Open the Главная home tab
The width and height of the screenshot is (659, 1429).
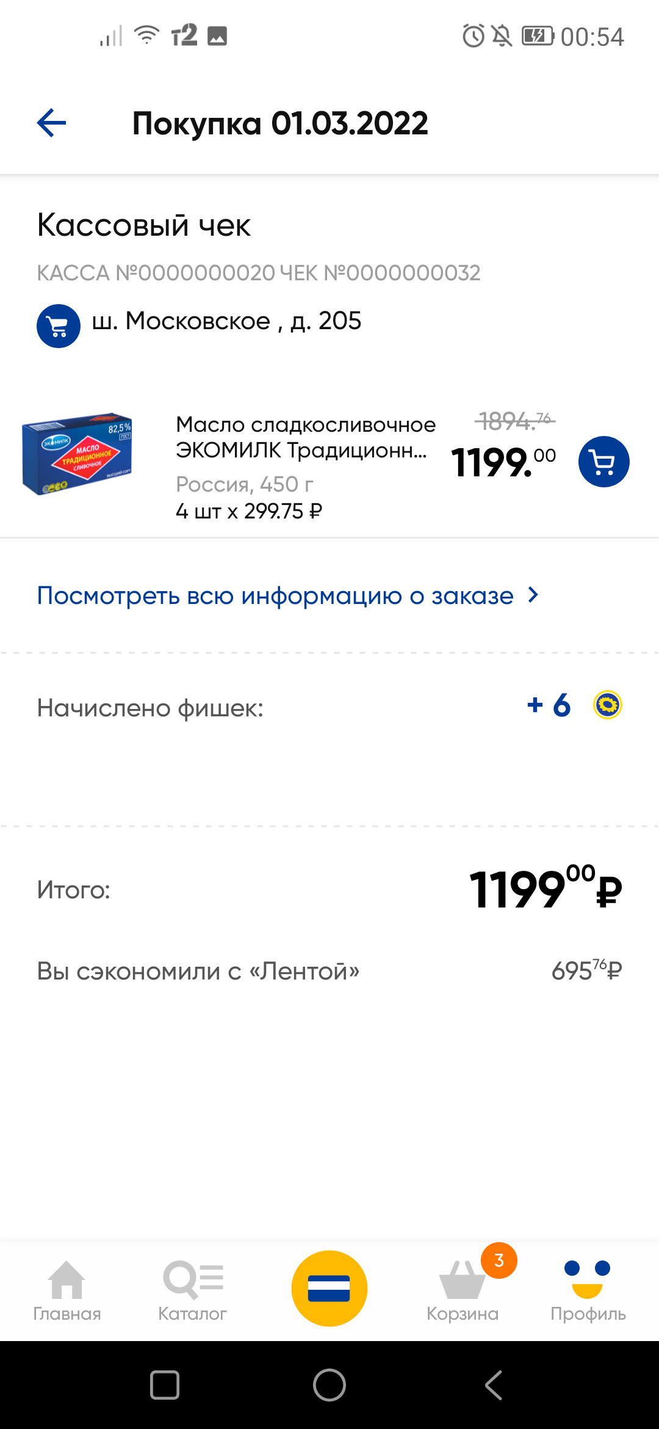point(67,1288)
